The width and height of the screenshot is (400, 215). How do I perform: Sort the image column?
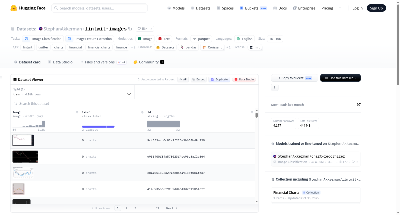tap(77, 112)
